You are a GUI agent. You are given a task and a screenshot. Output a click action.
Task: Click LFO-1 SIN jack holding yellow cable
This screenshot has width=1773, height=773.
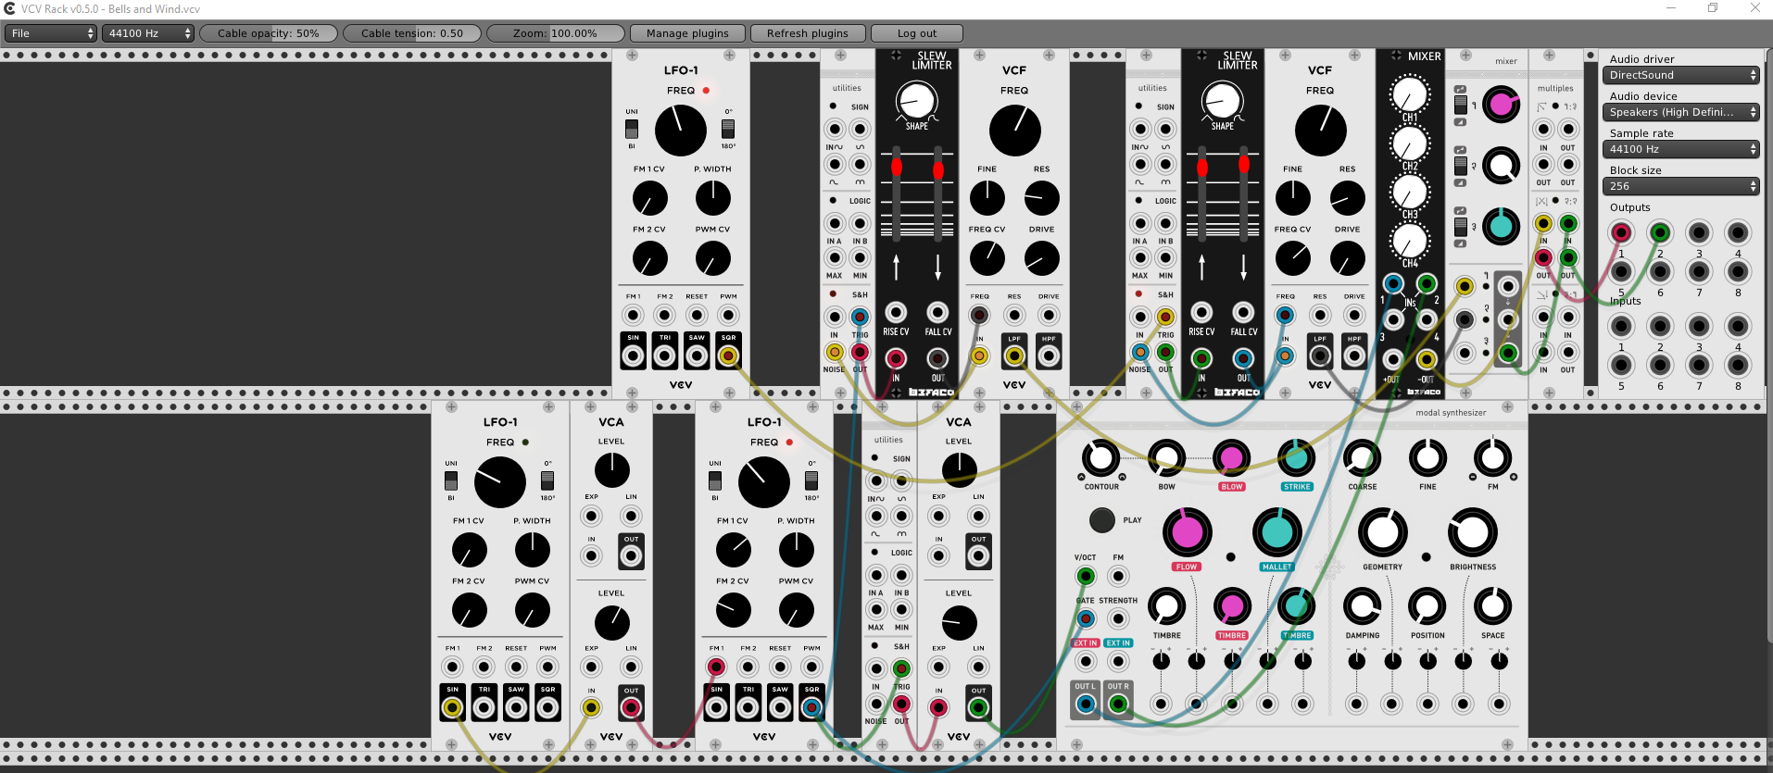[x=452, y=708]
